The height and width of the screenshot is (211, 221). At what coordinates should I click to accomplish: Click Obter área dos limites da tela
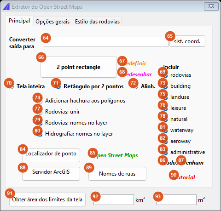[47, 200]
